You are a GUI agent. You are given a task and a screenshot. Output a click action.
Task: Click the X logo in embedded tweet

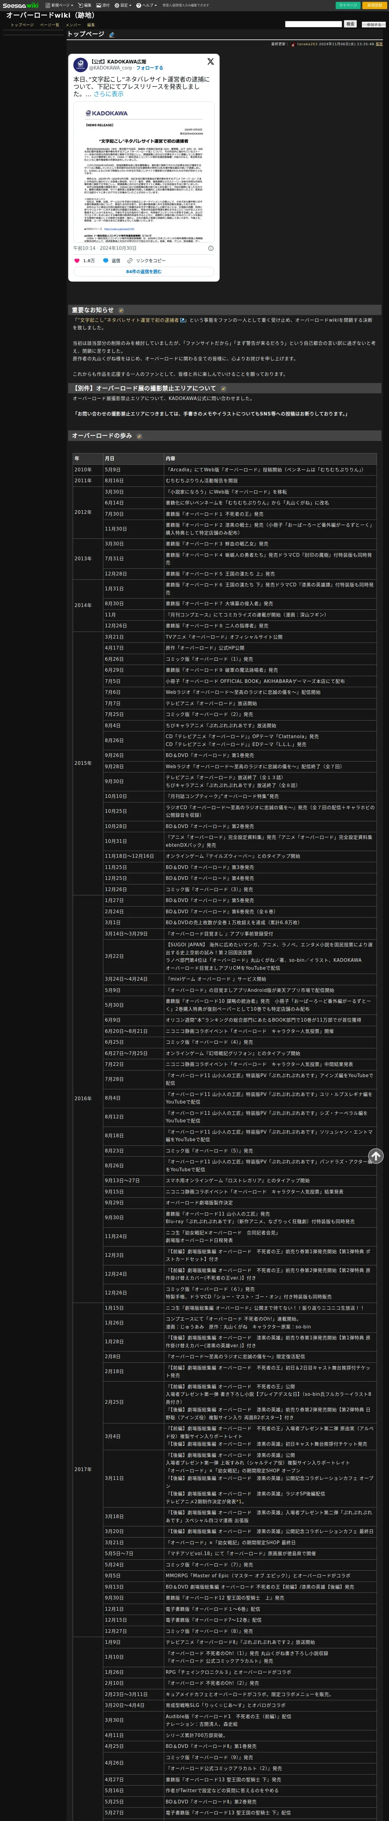coord(210,62)
